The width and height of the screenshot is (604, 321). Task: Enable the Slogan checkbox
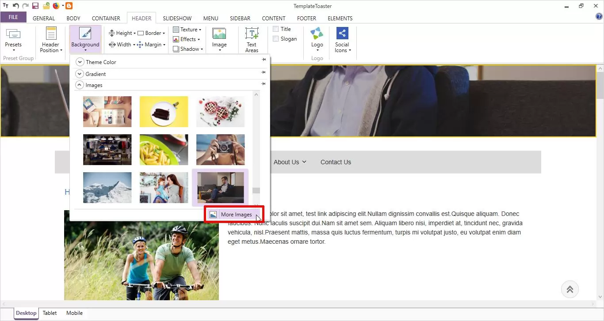[276, 39]
